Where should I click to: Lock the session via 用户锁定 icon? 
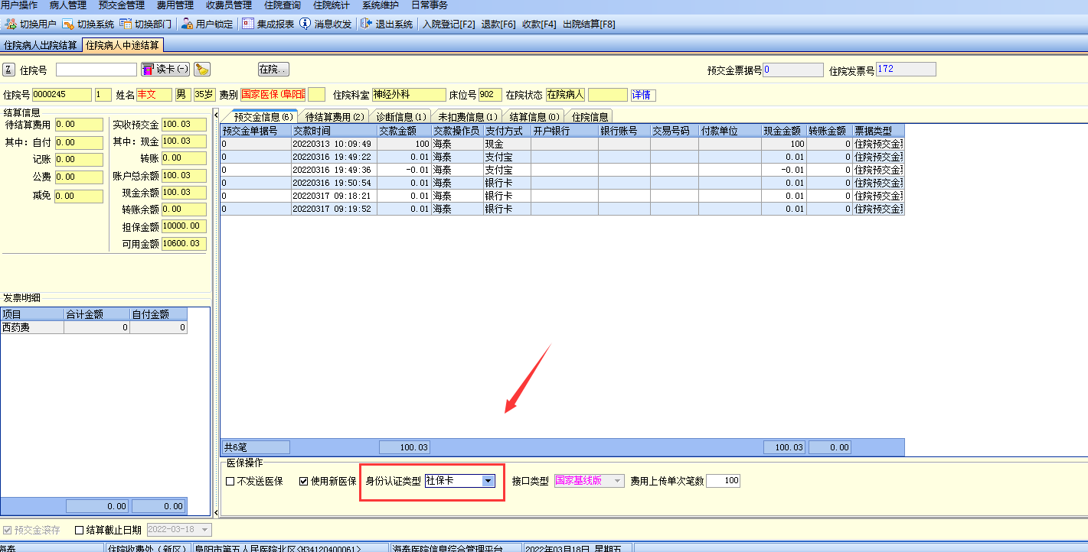[x=187, y=24]
